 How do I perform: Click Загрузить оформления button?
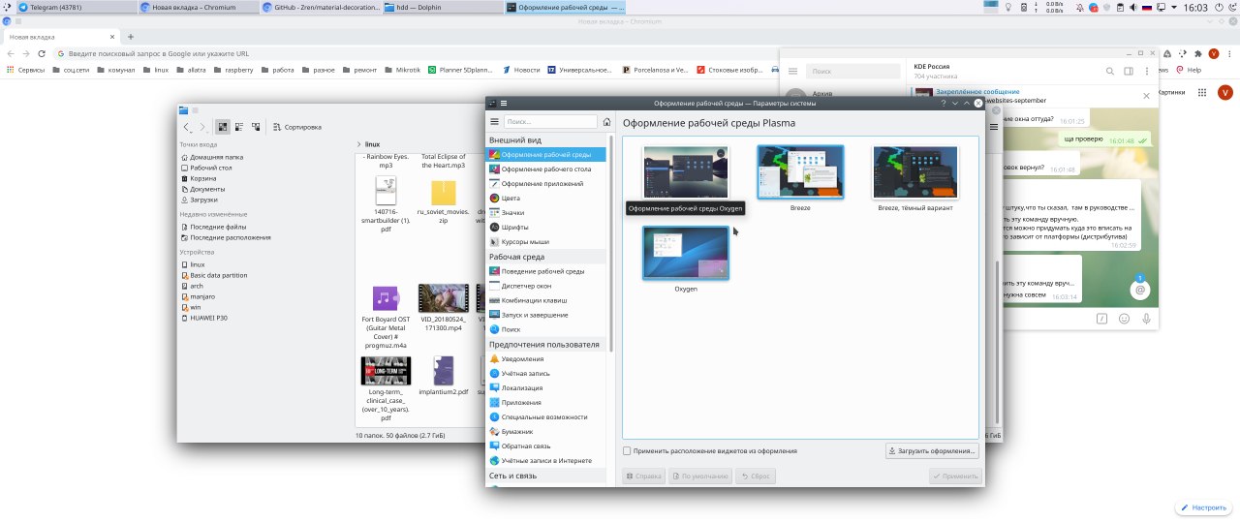coord(932,451)
